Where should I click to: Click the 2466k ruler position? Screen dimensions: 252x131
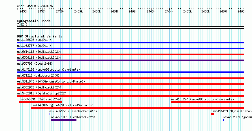(x=206, y=11)
